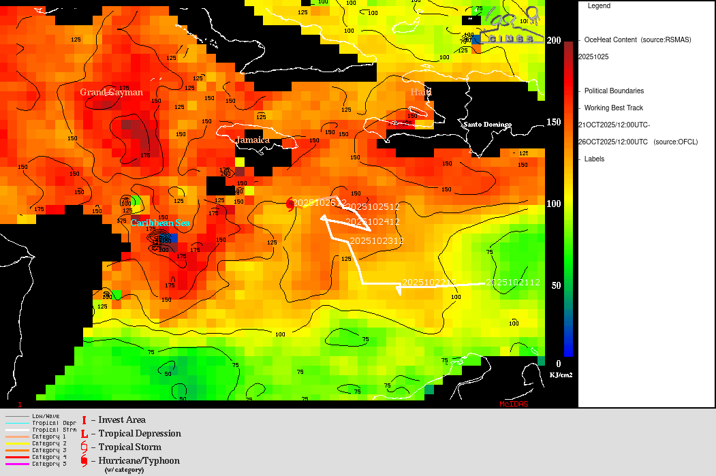The width and height of the screenshot is (716, 476).
Task: Click the Tropical Depression 'L' legend symbol
Action: pyautogui.click(x=84, y=434)
